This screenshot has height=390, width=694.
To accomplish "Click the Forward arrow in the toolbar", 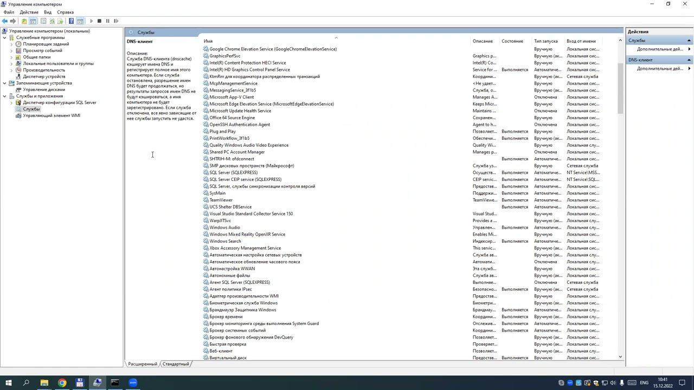I will pyautogui.click(x=13, y=21).
